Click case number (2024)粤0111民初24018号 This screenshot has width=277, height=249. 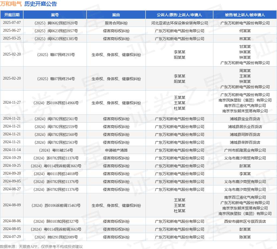point(56,174)
